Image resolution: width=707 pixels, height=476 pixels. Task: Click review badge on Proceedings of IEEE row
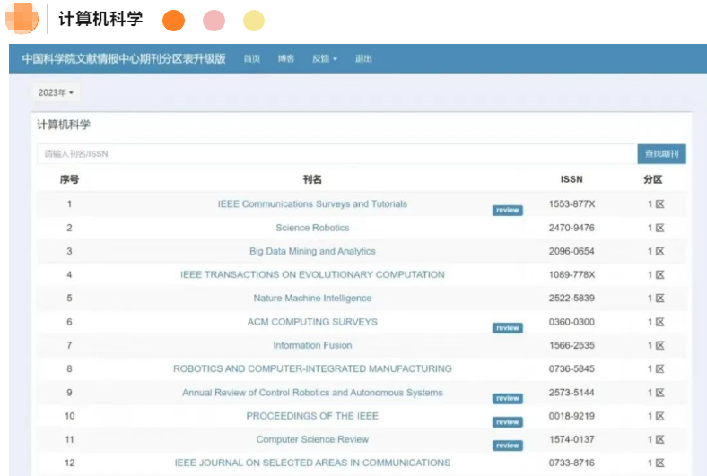508,422
